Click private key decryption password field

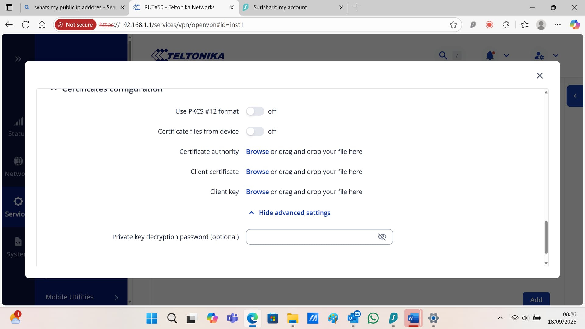[x=311, y=237]
